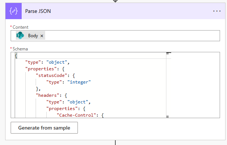Click the "object" value on second line
227x145 pixels.
tap(57, 62)
